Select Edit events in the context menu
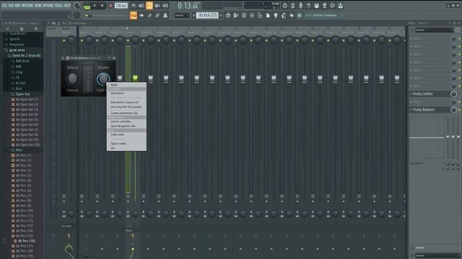462x259 pixels. (126, 93)
